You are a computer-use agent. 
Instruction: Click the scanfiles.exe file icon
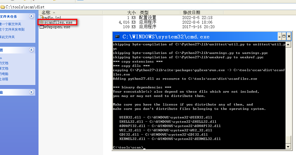(42, 22)
